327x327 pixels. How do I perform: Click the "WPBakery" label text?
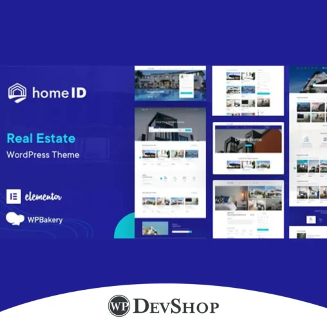tap(45, 220)
